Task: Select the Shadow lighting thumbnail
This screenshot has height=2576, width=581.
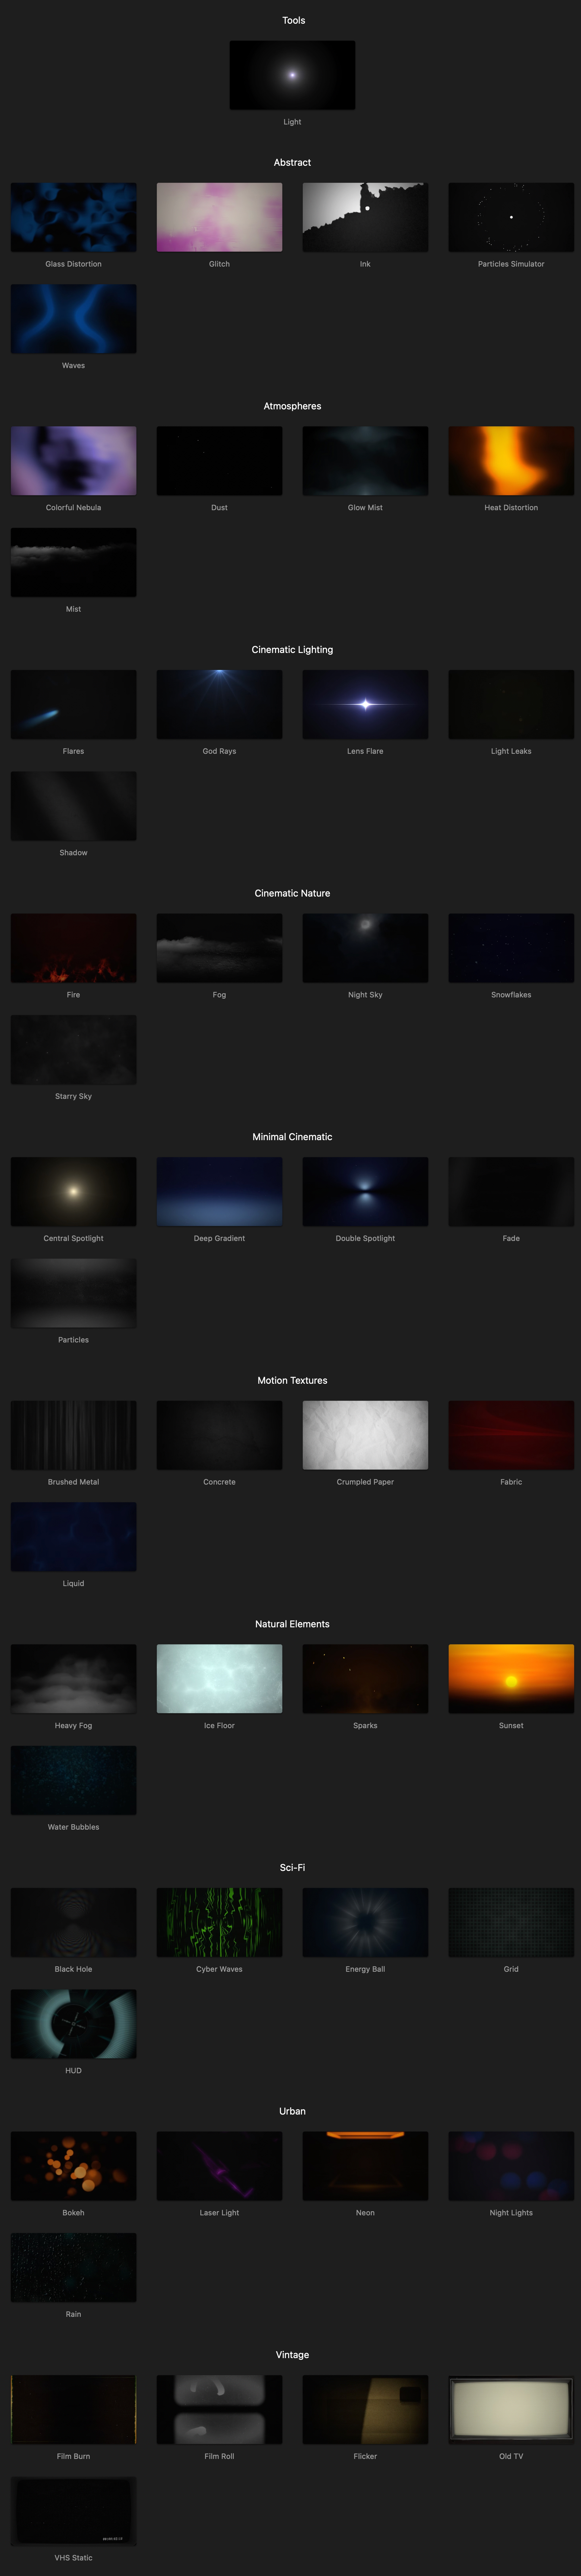Action: (74, 806)
